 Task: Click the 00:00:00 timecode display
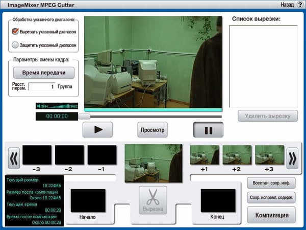57,117
